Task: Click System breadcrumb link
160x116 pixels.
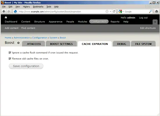Action: pyautogui.click(x=54, y=38)
